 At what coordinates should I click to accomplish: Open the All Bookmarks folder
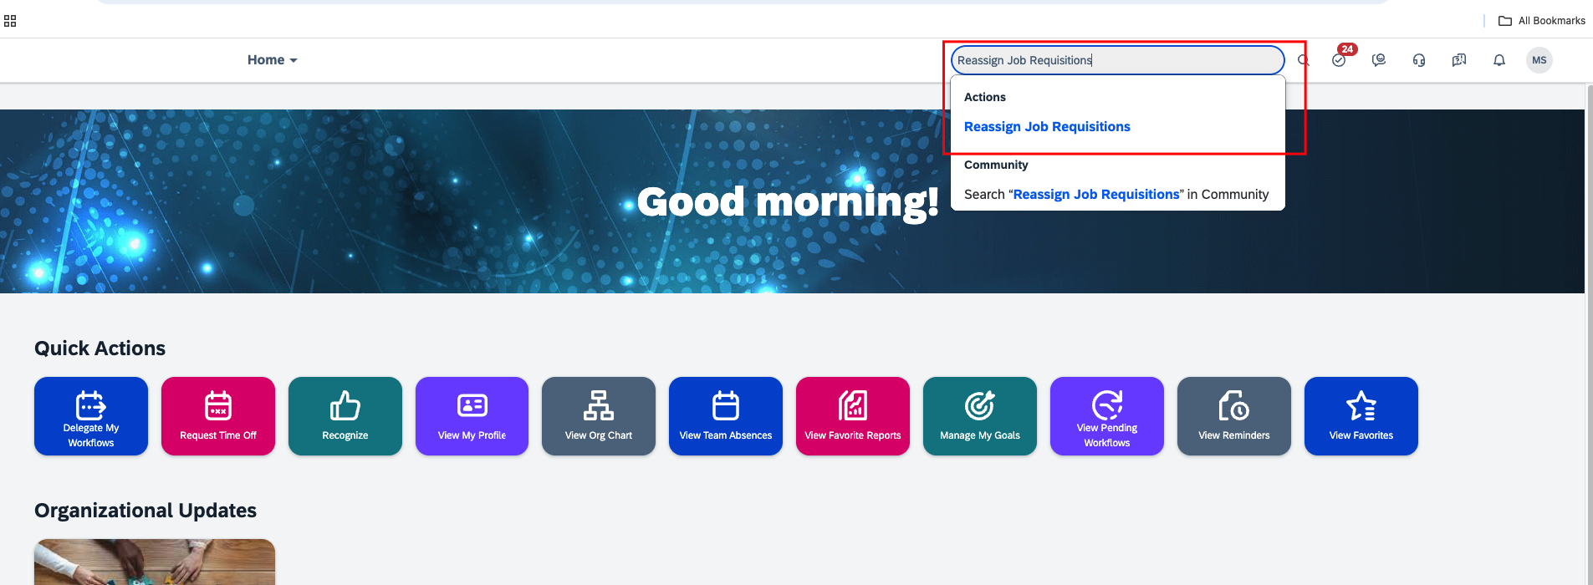[1542, 21]
